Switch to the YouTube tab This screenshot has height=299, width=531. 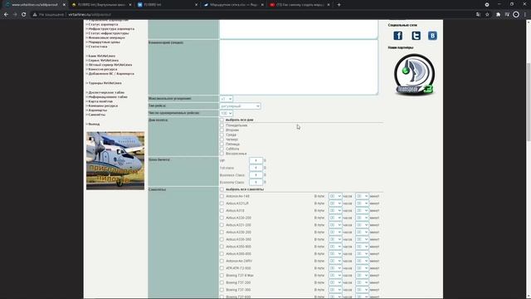[300, 5]
